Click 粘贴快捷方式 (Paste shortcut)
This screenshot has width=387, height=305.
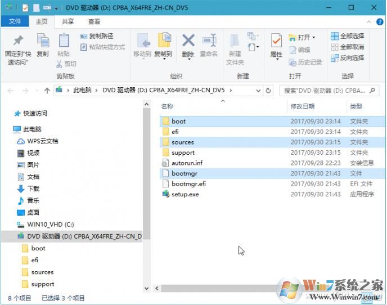click(x=103, y=47)
